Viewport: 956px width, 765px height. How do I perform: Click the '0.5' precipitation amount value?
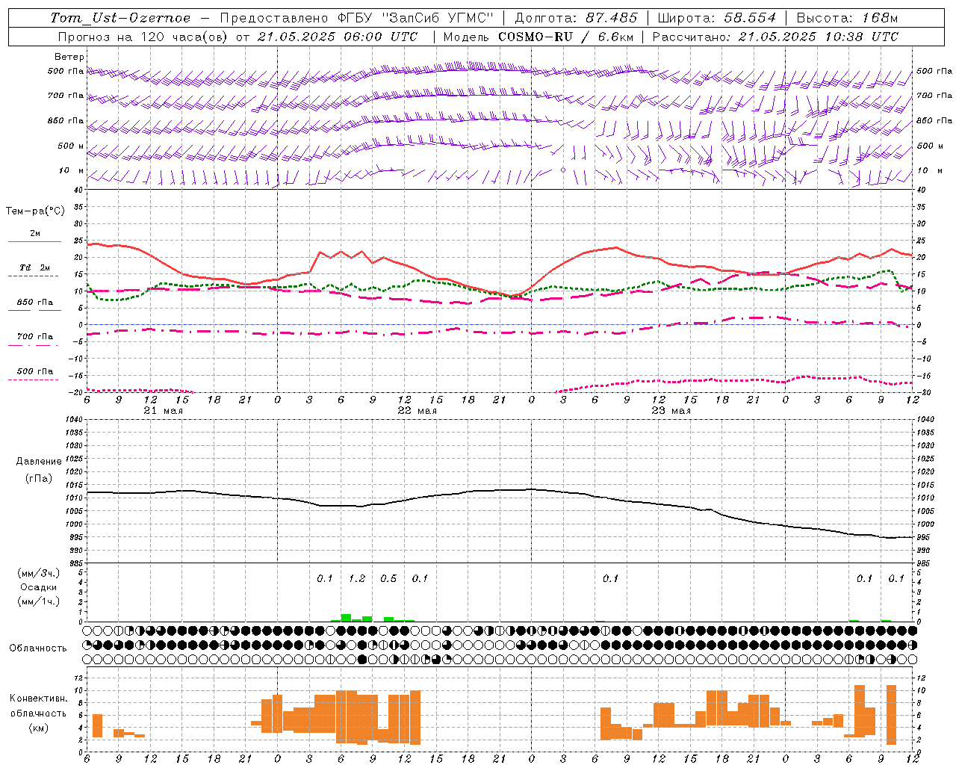point(388,578)
